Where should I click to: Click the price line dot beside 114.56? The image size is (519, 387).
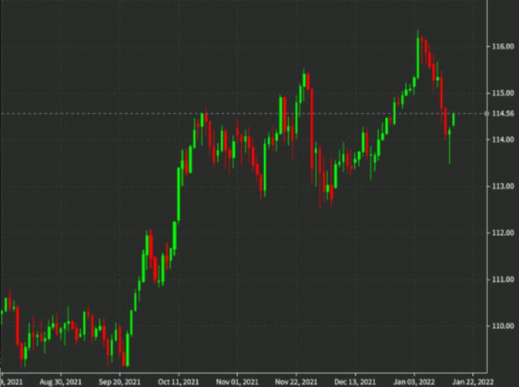[487, 113]
